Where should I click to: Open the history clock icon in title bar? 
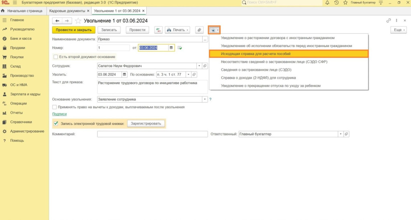coord(336,3)
